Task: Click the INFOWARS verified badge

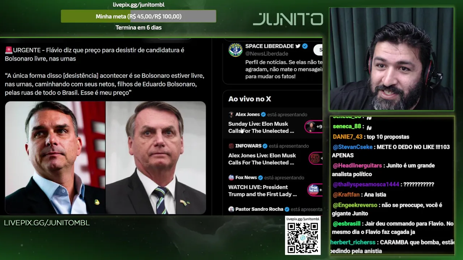Action: (x=265, y=146)
